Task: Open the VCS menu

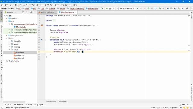Action: pos(62,5)
